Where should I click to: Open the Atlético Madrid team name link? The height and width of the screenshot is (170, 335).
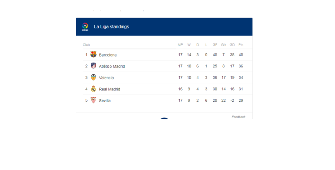(x=112, y=67)
